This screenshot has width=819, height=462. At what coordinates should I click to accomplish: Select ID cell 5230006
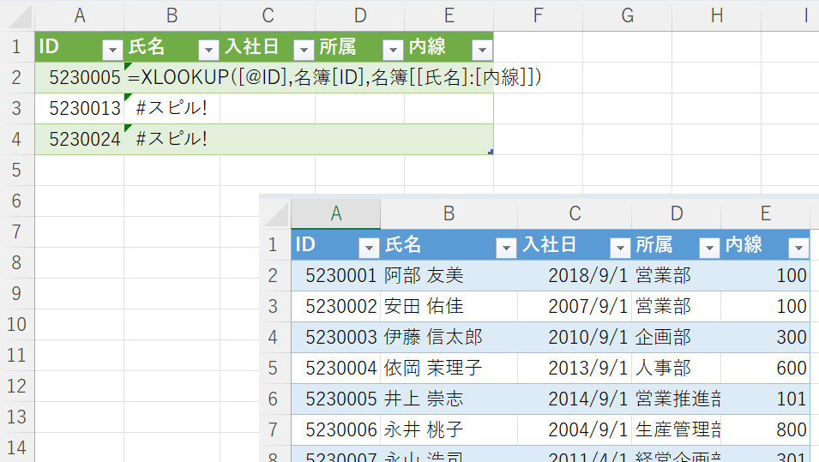[336, 429]
